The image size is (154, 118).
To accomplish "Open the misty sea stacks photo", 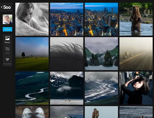I will click(x=101, y=54).
